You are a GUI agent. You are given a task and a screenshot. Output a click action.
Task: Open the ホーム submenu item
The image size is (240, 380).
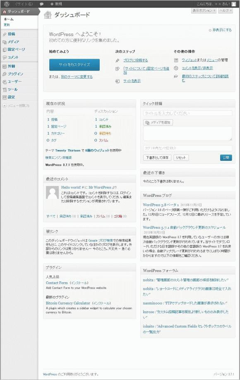9,19
